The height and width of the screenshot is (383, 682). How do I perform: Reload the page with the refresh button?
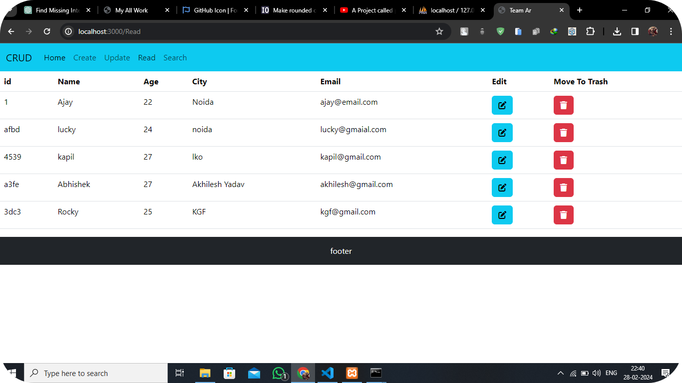coord(47,31)
